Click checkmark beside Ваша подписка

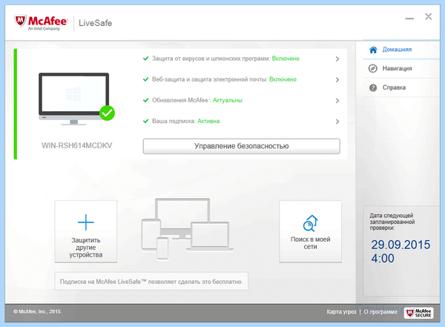(x=145, y=121)
